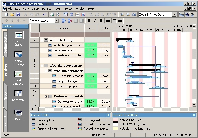Click the Undo toolbar icon
The width and height of the screenshot is (198, 138).
click(x=45, y=15)
